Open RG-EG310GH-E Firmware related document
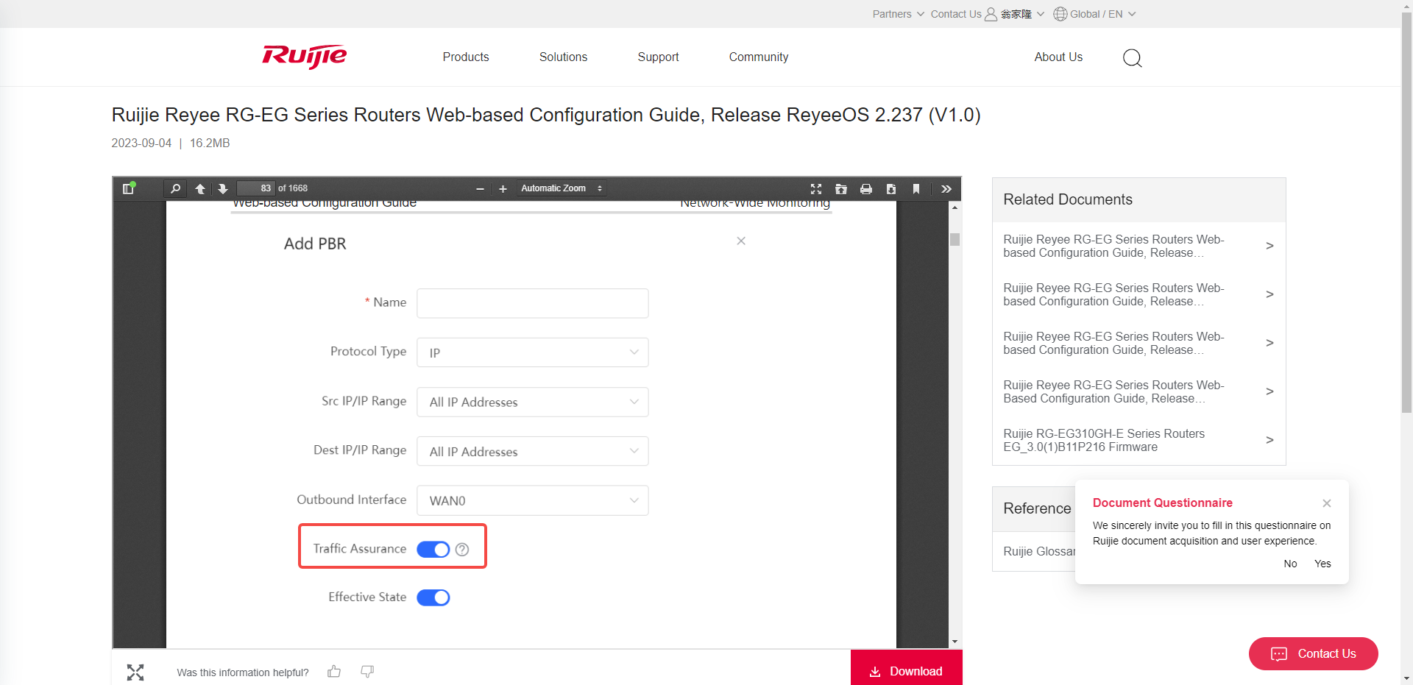The image size is (1413, 685). [x=1138, y=440]
